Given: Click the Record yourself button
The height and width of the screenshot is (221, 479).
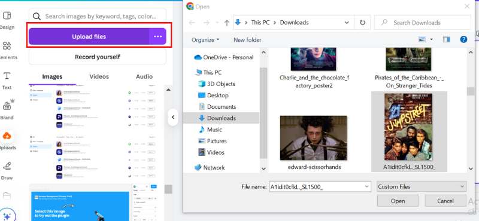Looking at the screenshot, I should (98, 57).
